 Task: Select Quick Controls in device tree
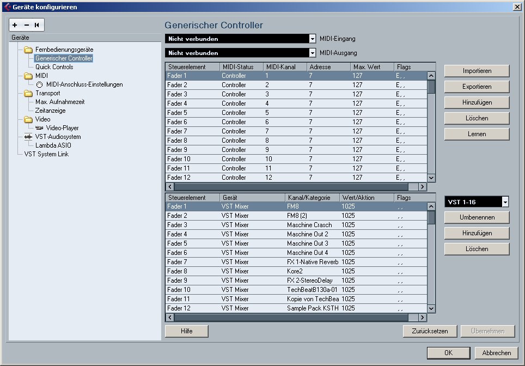click(x=54, y=67)
